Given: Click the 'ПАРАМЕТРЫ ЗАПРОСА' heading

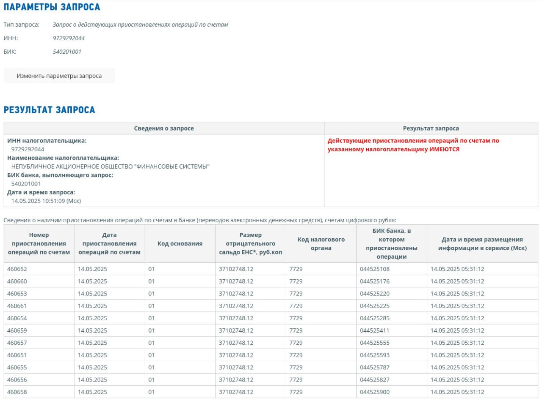Looking at the screenshot, I should 52,7.
